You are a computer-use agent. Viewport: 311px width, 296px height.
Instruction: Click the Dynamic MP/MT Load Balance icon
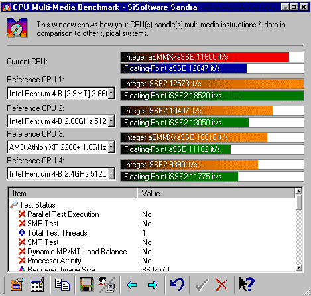[x=22, y=251]
